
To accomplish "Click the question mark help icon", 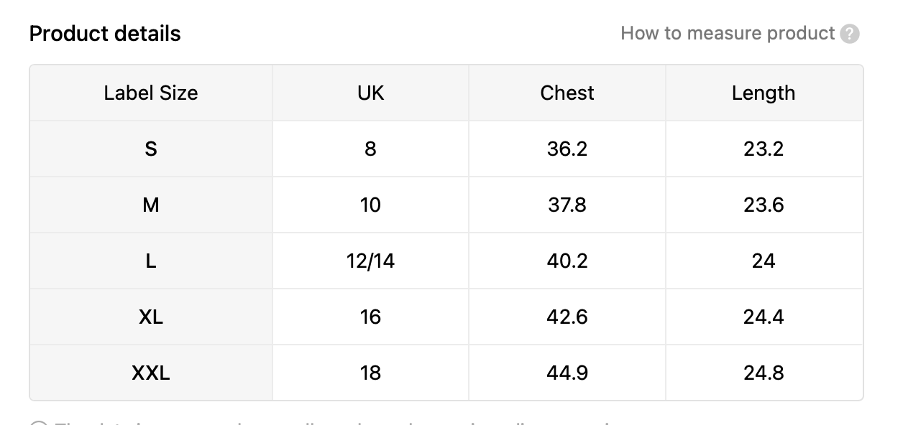I will [x=850, y=34].
